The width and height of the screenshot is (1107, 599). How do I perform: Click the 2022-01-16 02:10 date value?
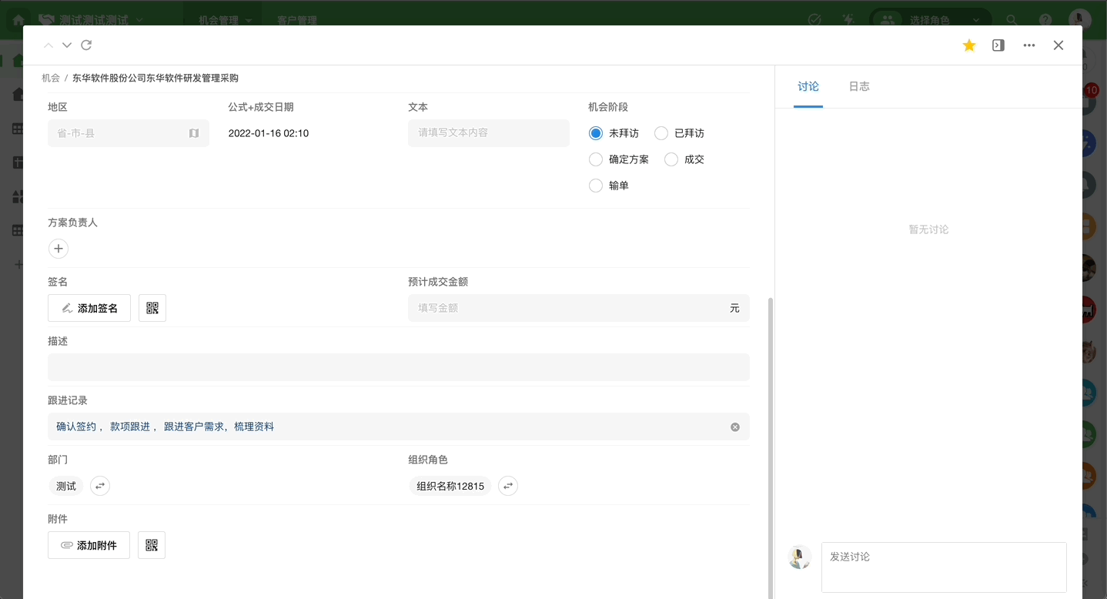(269, 133)
